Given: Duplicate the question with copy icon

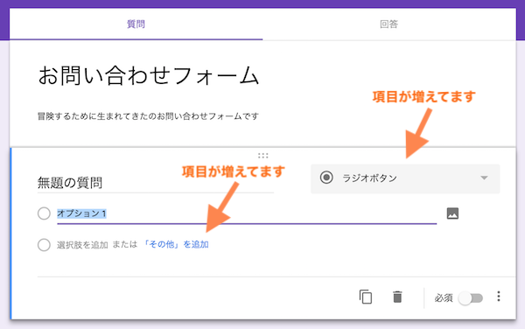Looking at the screenshot, I should pyautogui.click(x=366, y=297).
